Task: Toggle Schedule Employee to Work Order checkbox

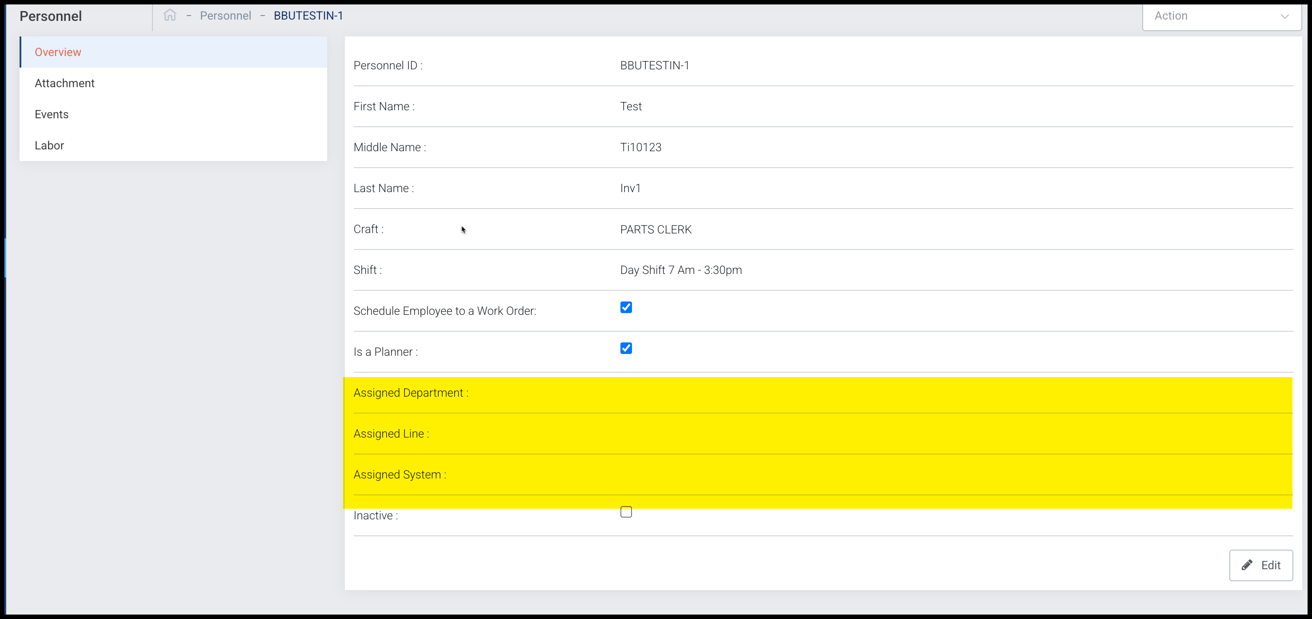Action: [626, 307]
